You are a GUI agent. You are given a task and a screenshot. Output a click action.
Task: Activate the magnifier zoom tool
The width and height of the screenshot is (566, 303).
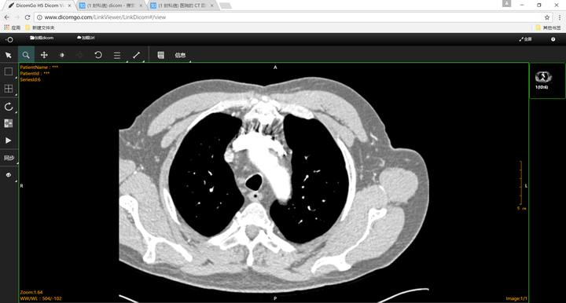26,55
